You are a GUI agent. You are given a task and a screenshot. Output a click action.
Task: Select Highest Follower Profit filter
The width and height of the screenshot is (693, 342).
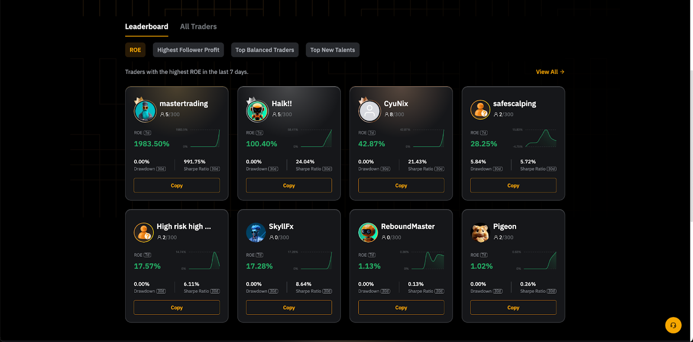(x=188, y=50)
